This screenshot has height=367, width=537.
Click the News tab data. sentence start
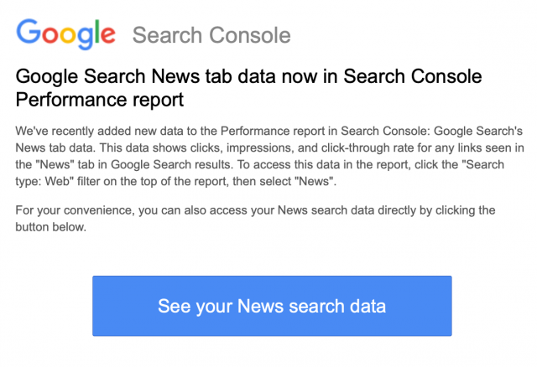(55, 147)
